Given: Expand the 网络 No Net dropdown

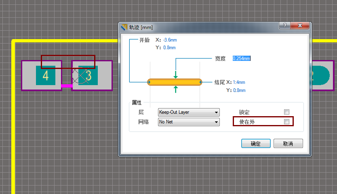Looking at the screenshot, I should pyautogui.click(x=189, y=122).
